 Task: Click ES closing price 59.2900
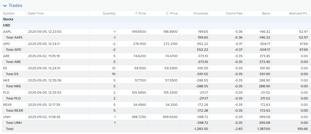(171, 68)
